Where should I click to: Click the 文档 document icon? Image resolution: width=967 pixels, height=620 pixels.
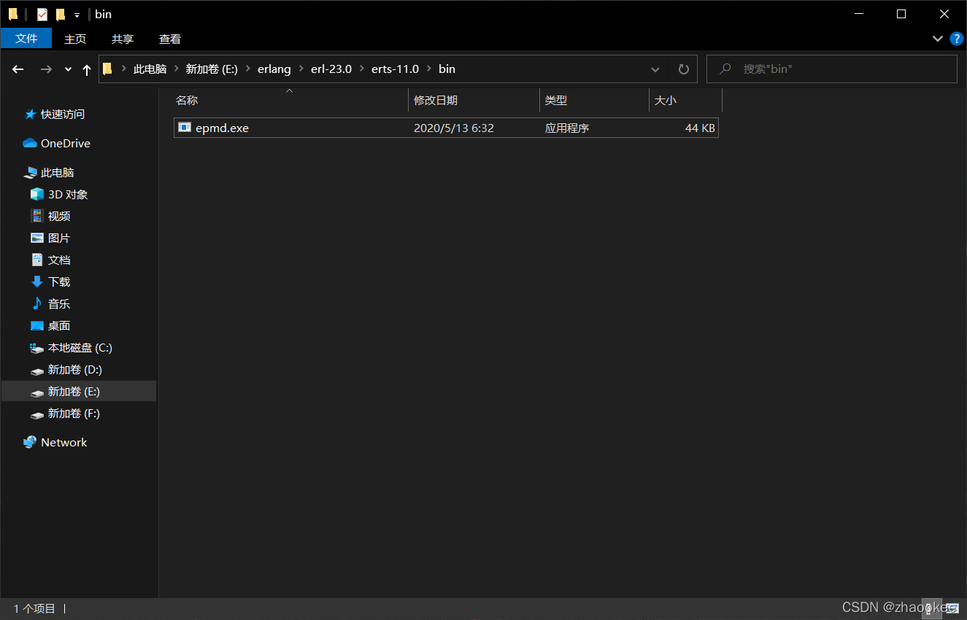point(37,260)
